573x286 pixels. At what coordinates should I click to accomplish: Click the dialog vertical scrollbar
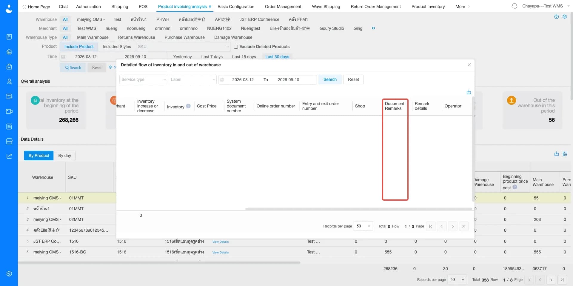click(473, 149)
